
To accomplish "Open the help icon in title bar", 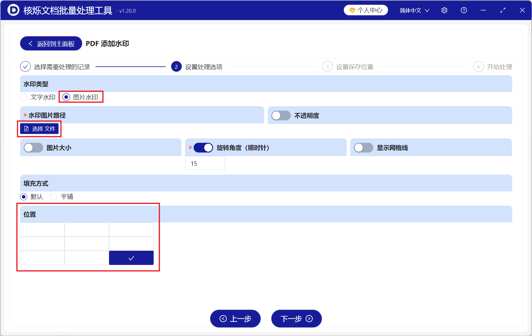I will pos(464,10).
